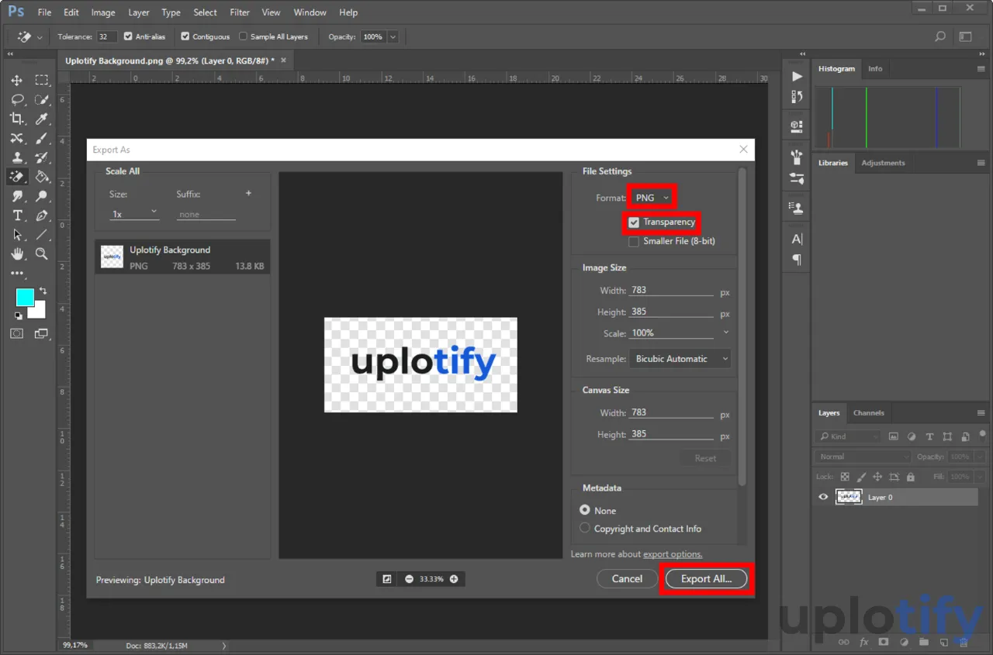Open the Scale percentage dropdown arrow

pyautogui.click(x=725, y=333)
